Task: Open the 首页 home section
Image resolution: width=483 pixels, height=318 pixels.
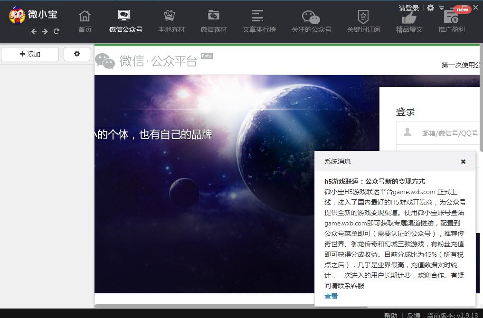Action: (85, 21)
